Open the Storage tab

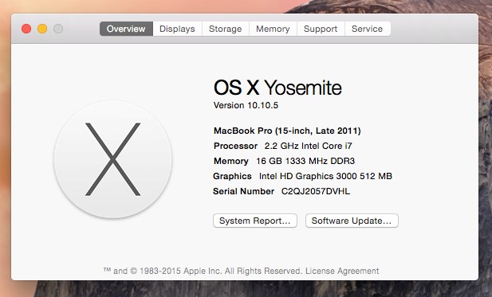tap(226, 29)
